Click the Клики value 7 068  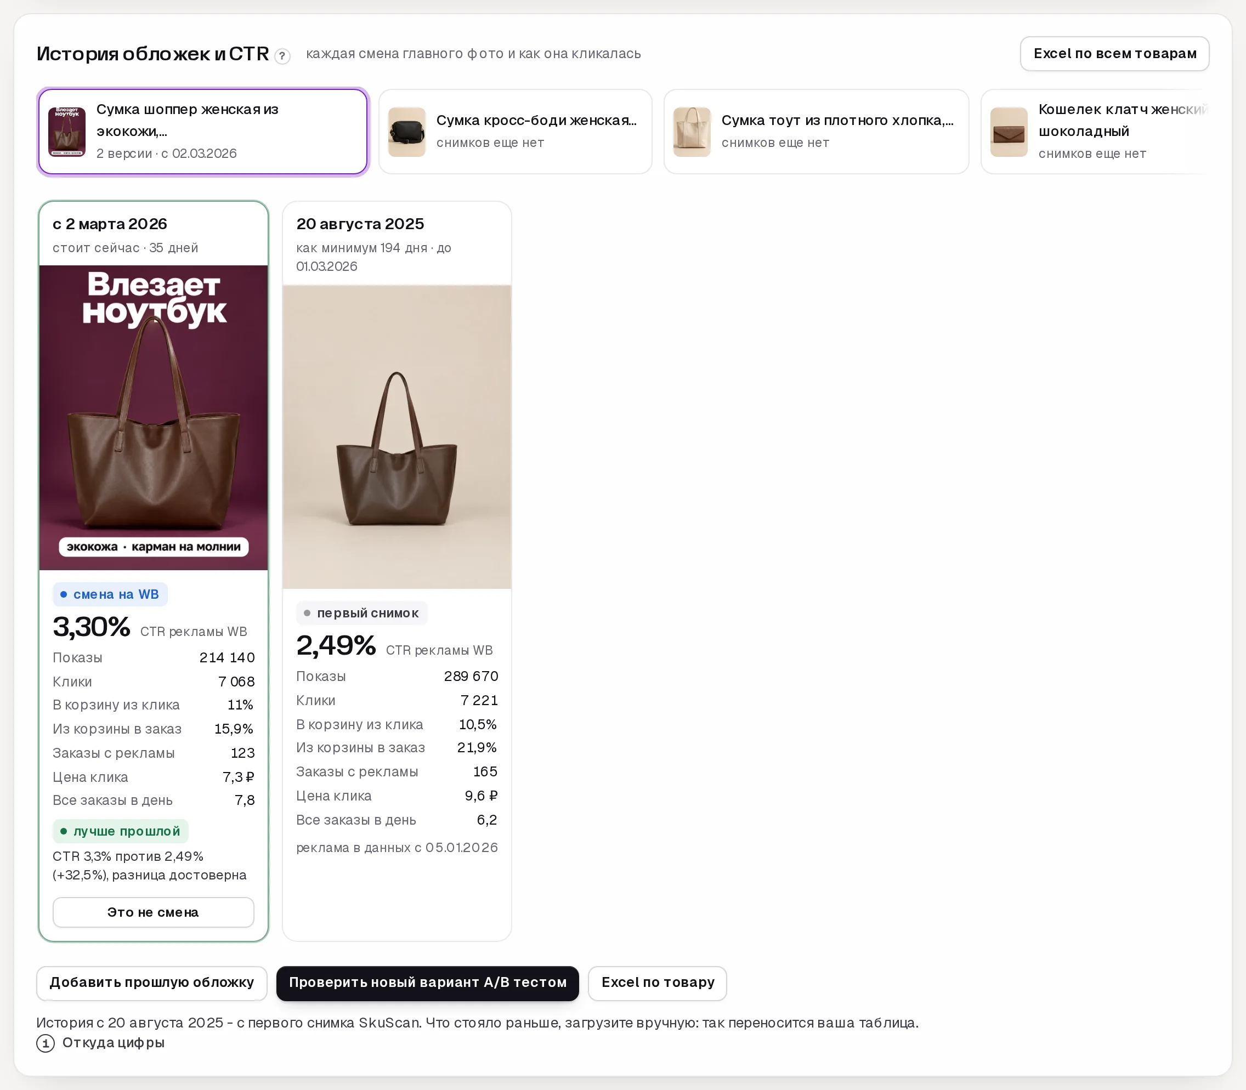coord(236,681)
